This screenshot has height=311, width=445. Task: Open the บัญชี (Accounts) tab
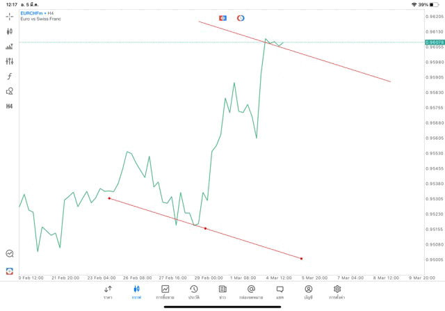[x=308, y=292]
